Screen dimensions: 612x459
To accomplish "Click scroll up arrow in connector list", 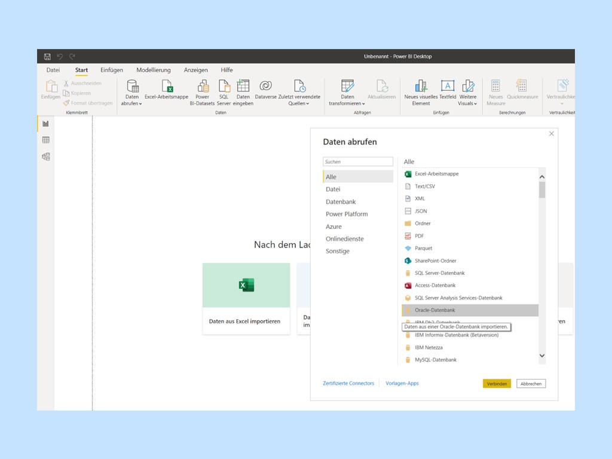I will (x=542, y=177).
